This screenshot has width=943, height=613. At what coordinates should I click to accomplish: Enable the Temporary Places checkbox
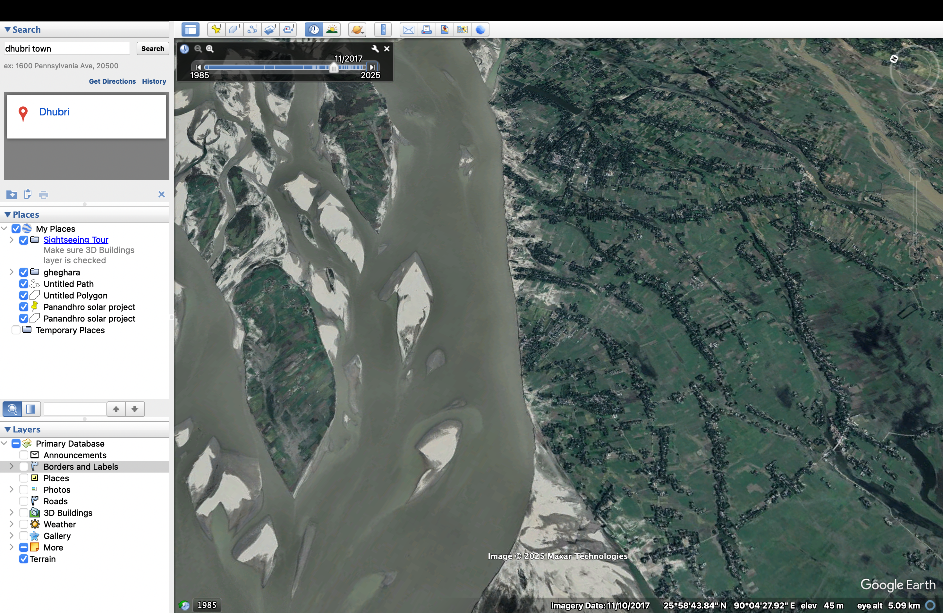coord(16,330)
